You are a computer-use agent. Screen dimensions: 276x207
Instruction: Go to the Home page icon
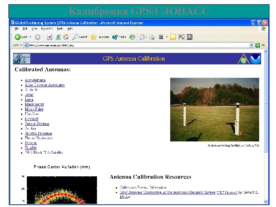(x=66, y=37)
